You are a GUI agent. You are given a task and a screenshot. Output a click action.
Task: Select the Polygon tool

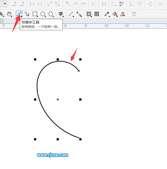pyautogui.click(x=51, y=14)
